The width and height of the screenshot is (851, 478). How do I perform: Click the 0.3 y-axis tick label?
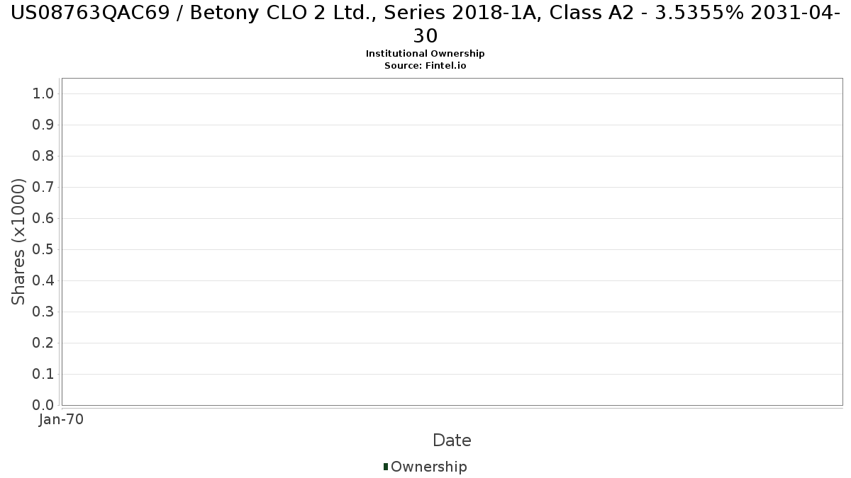click(x=43, y=312)
